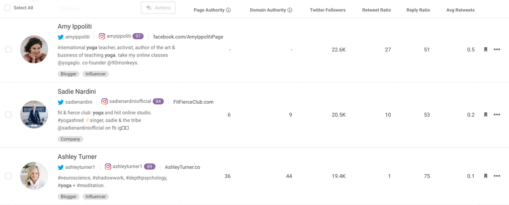509x205 pixels.
Task: Bookmark Amy Ippoliti's profile
Action: pos(486,50)
